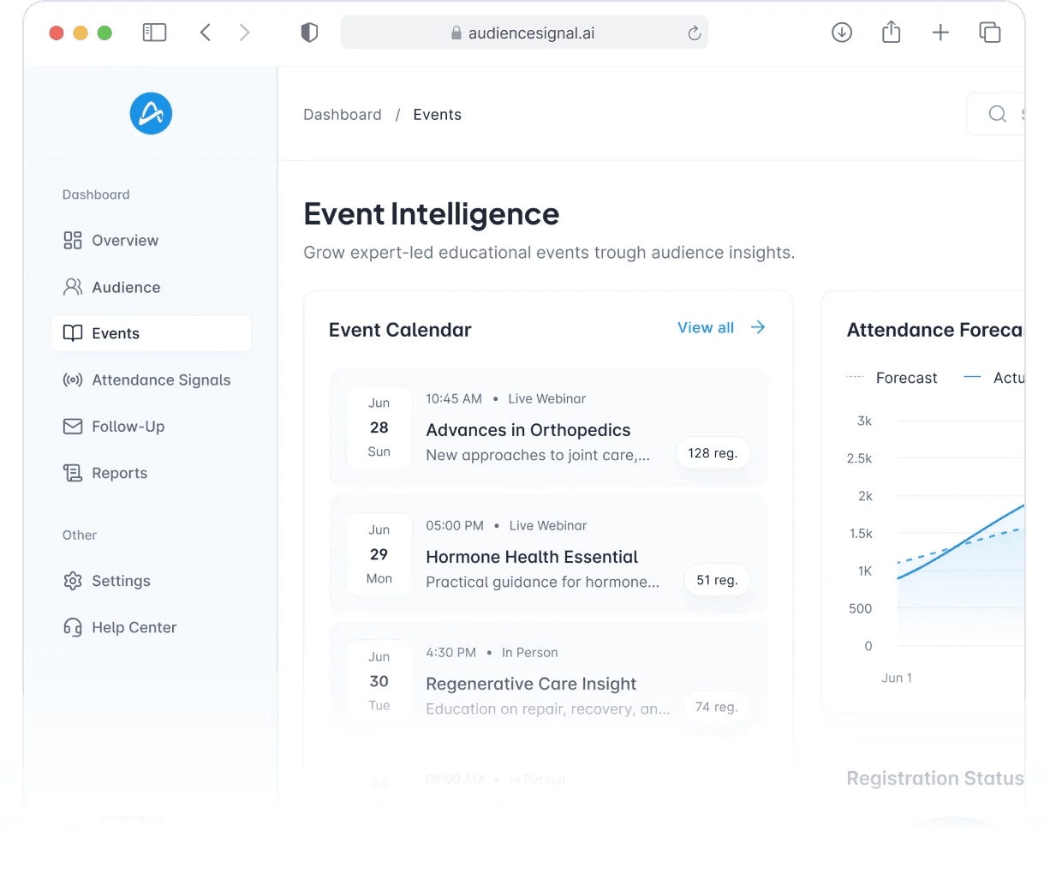Viewport: 1050px width, 879px height.
Task: Go back with the Safari back arrow
Action: (x=206, y=33)
